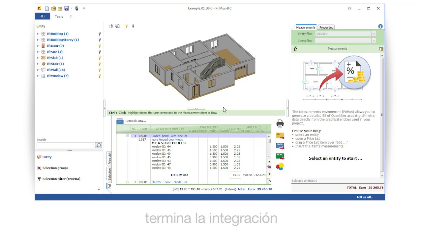Click the Search input field
The width and height of the screenshot is (422, 237).
coord(65,145)
